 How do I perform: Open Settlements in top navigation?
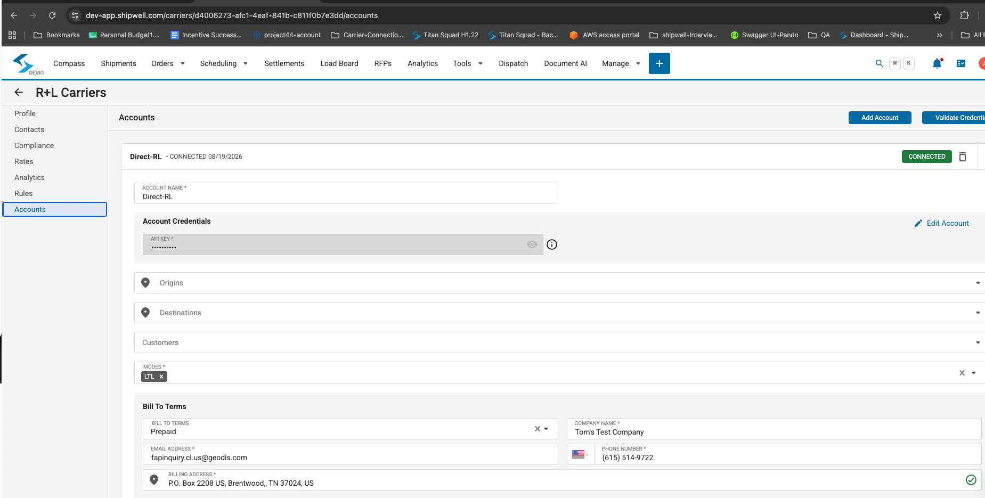tap(284, 63)
